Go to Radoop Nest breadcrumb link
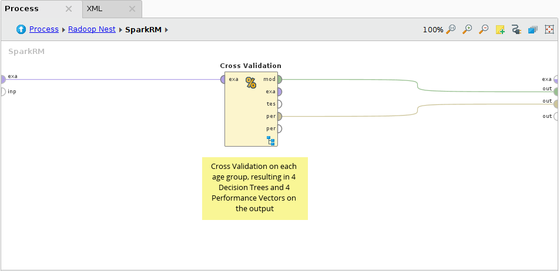 pyautogui.click(x=92, y=29)
